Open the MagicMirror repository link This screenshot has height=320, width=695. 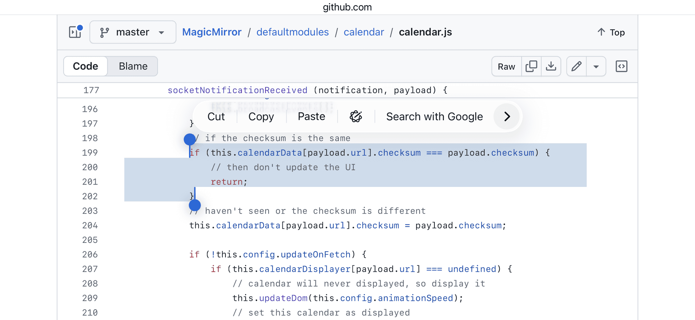[212, 32]
